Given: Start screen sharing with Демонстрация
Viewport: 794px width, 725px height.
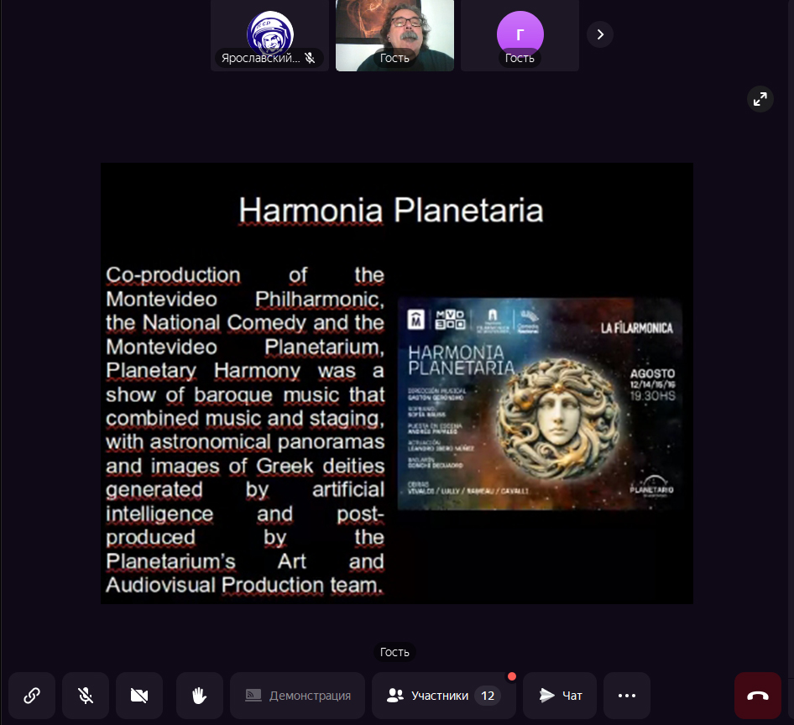Looking at the screenshot, I should 298,696.
